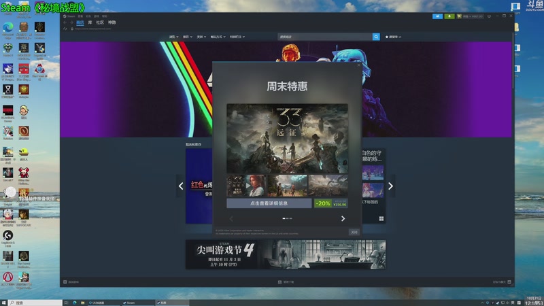This screenshot has width=544, height=306.
Task: Open 管理下载 downloads manager at bottom
Action: (x=286, y=282)
